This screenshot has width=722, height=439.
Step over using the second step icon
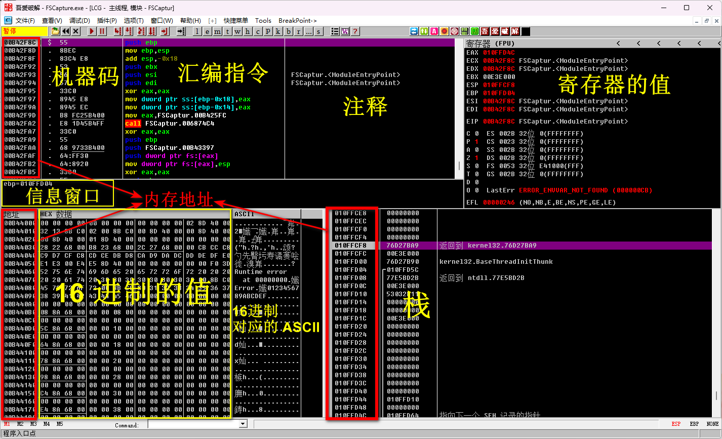click(129, 31)
